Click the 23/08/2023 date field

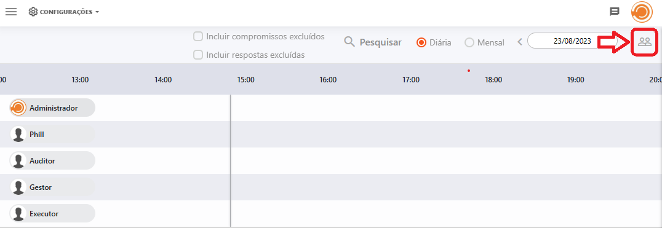pos(572,41)
